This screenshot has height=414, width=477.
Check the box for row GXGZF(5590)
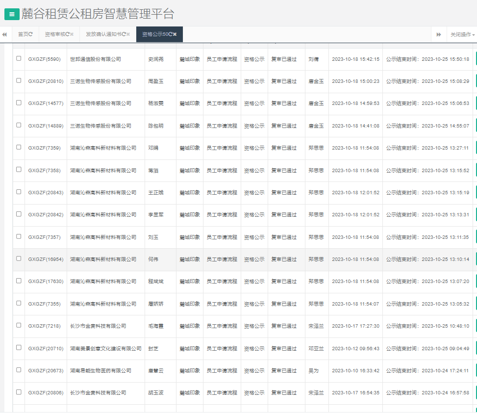point(19,58)
